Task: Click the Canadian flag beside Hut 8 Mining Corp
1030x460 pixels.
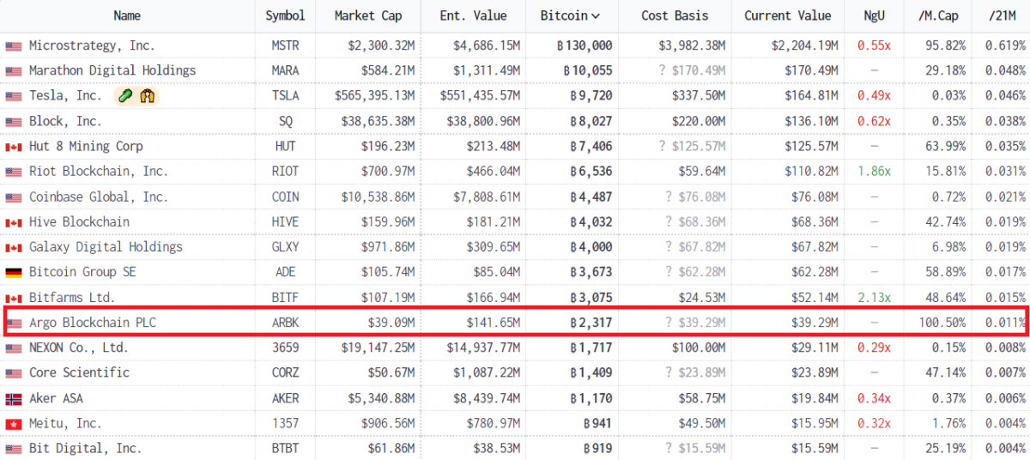Action: (14, 147)
